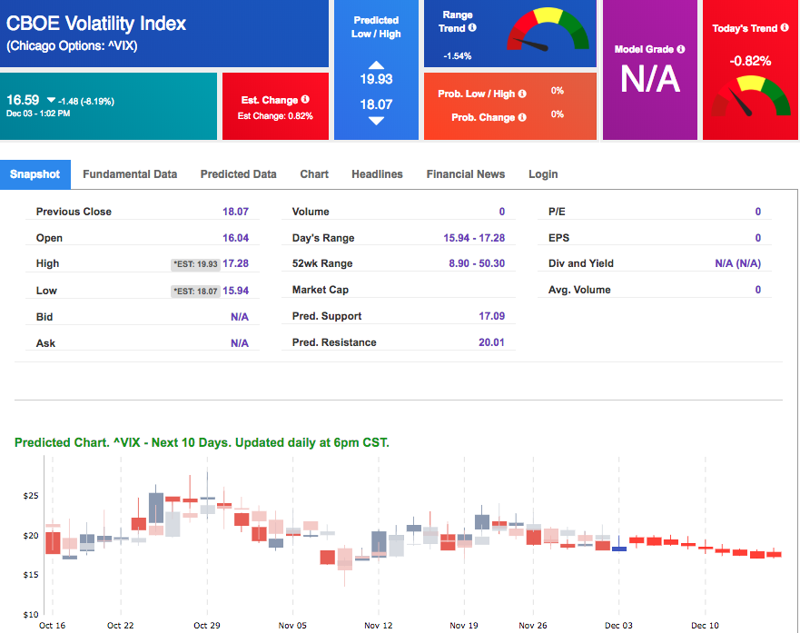Click the CBOE Volatility Index title
Image resolution: width=800 pixels, height=633 pixels.
[x=96, y=24]
